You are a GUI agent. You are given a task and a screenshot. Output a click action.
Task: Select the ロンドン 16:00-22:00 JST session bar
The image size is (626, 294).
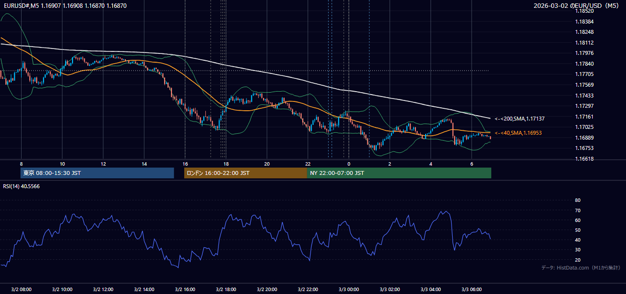click(x=245, y=173)
